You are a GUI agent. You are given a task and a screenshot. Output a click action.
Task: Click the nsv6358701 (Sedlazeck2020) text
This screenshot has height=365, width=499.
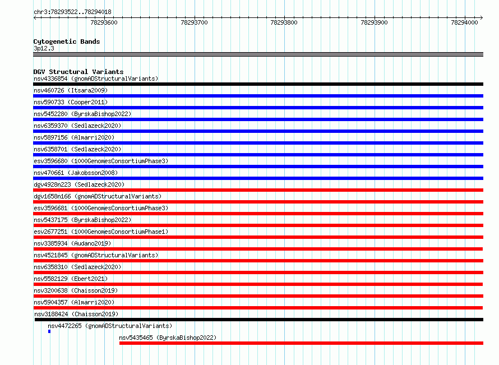[x=77, y=149]
